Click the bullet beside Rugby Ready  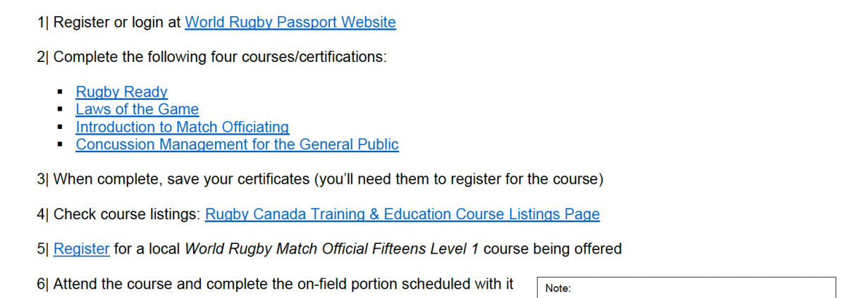[x=62, y=92]
